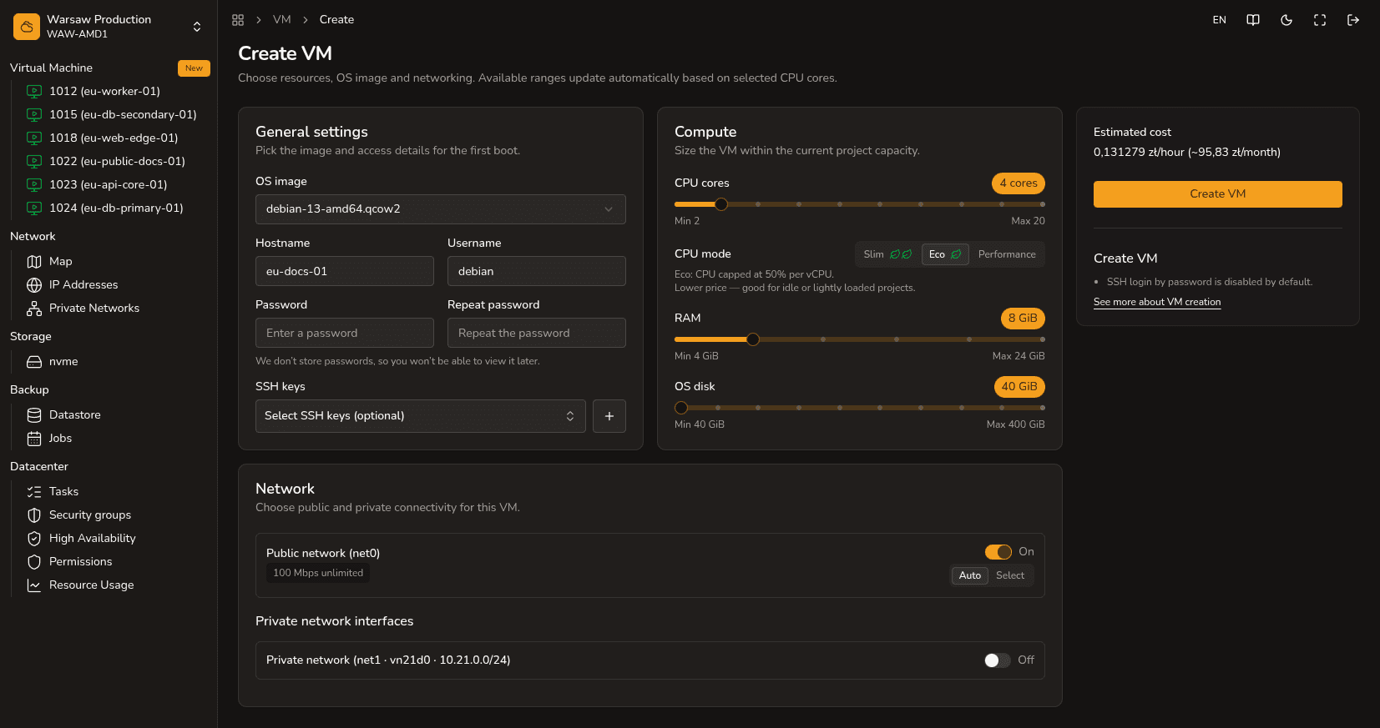Expand the OS image chevron arrow
1380x728 pixels.
[609, 209]
